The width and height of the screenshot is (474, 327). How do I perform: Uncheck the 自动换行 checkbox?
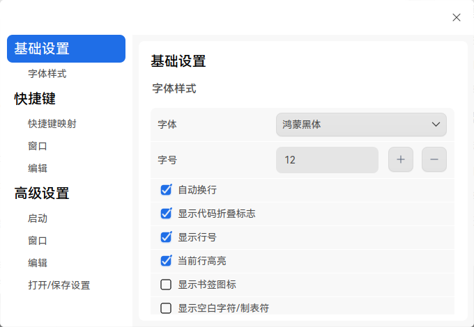pos(166,190)
